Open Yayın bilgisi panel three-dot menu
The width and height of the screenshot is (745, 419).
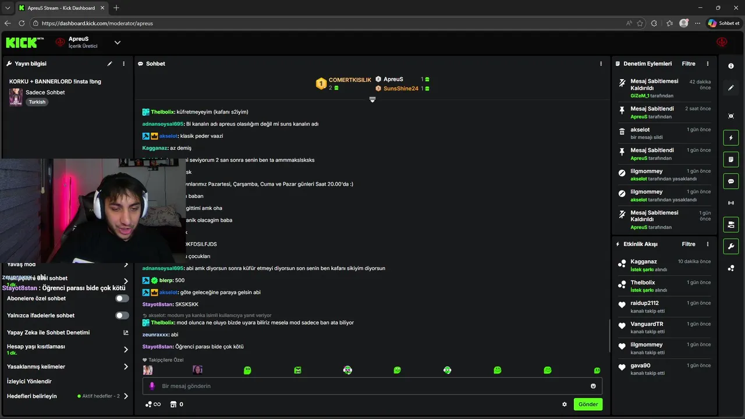click(123, 63)
